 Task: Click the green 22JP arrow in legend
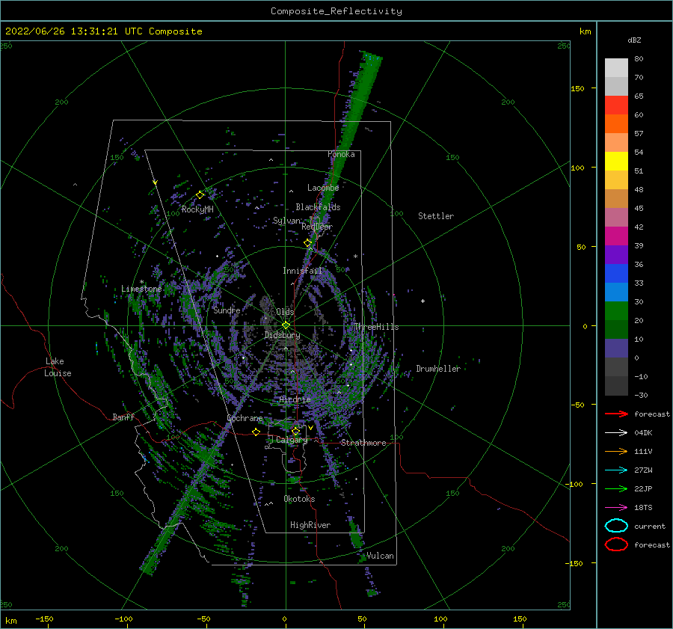pyautogui.click(x=617, y=488)
